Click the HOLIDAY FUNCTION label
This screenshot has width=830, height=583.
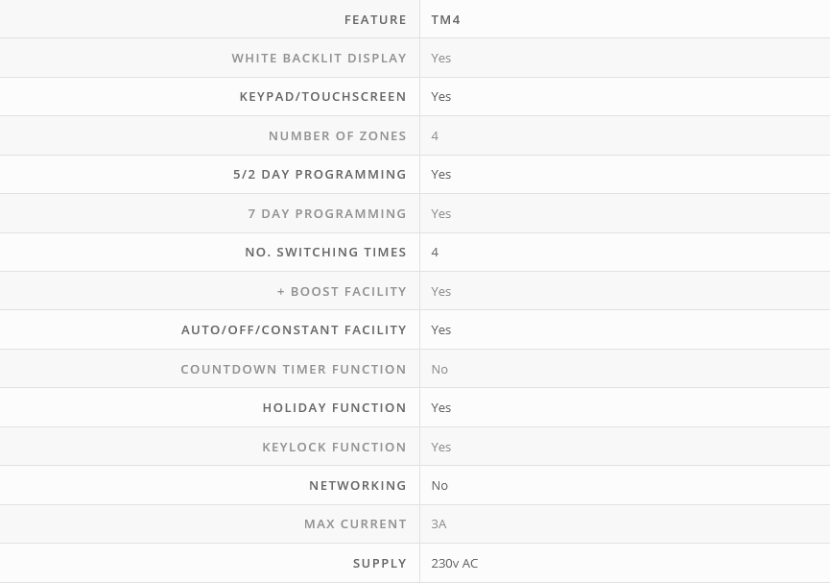coord(334,407)
